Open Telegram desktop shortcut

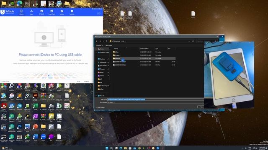tap(20, 107)
